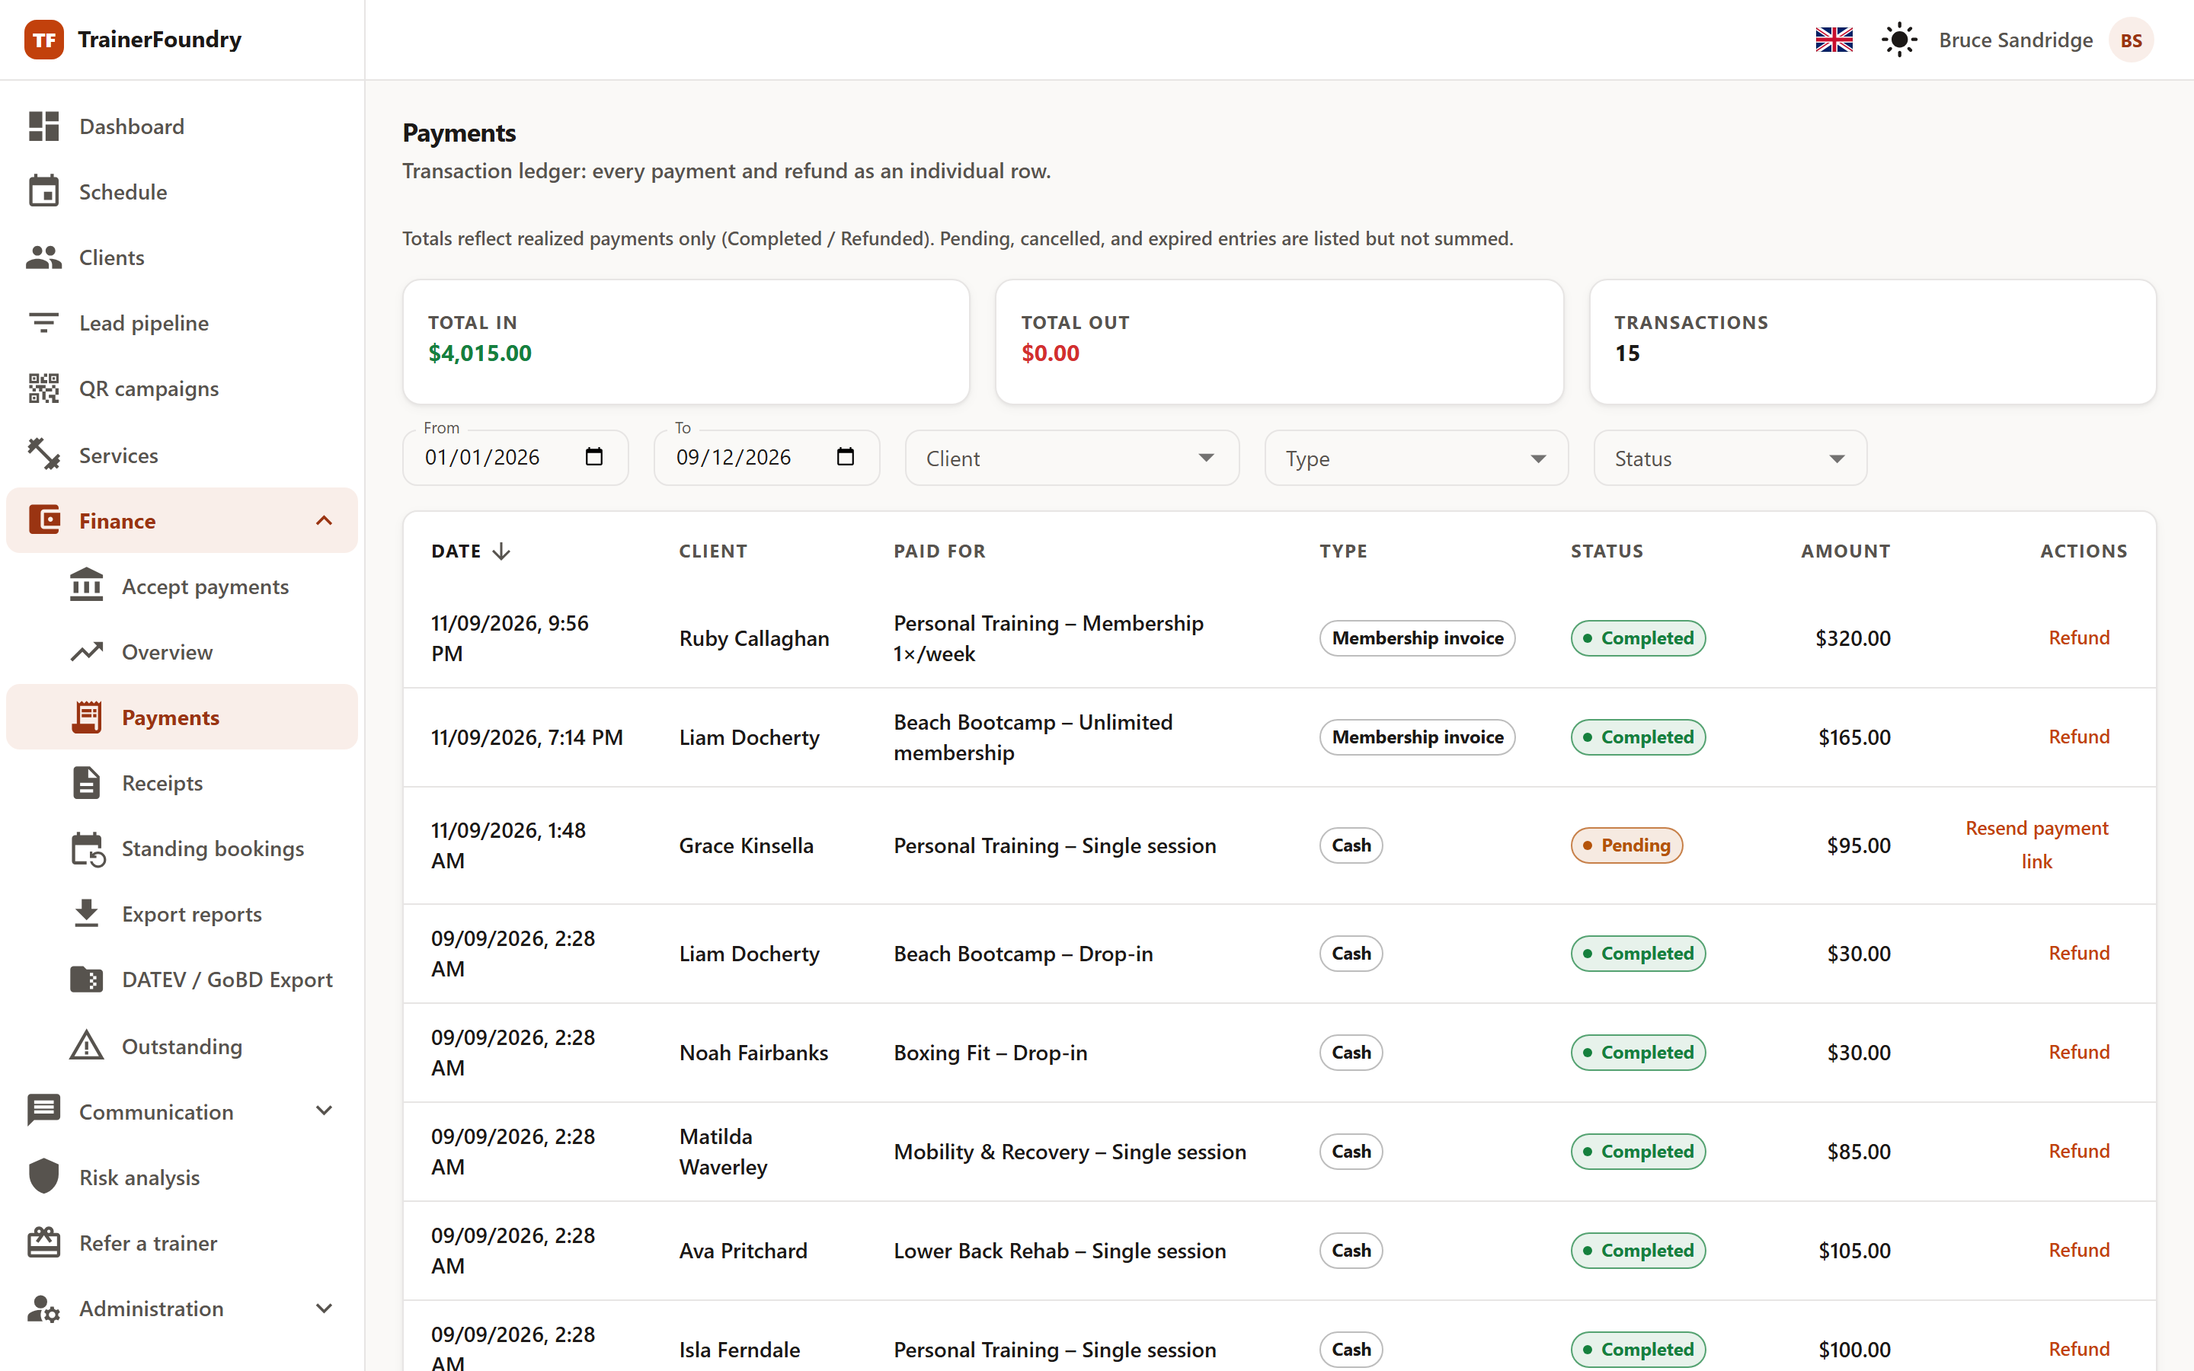Click the Finance wallet icon
2194x1371 pixels.
click(43, 520)
